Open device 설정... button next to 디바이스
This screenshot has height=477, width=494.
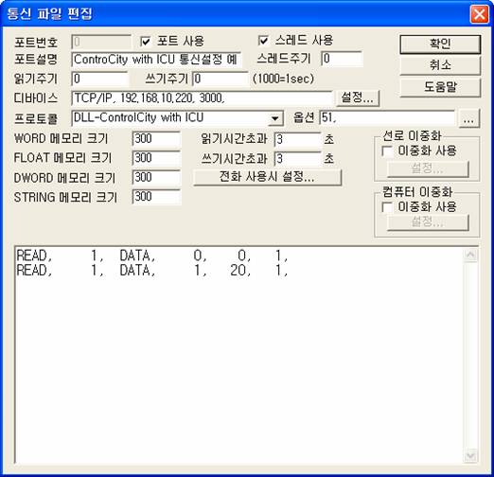(358, 97)
